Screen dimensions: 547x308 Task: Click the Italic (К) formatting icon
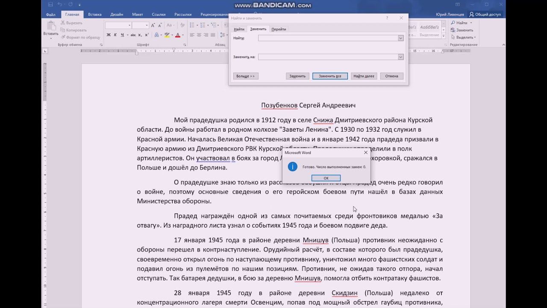pyautogui.click(x=115, y=35)
